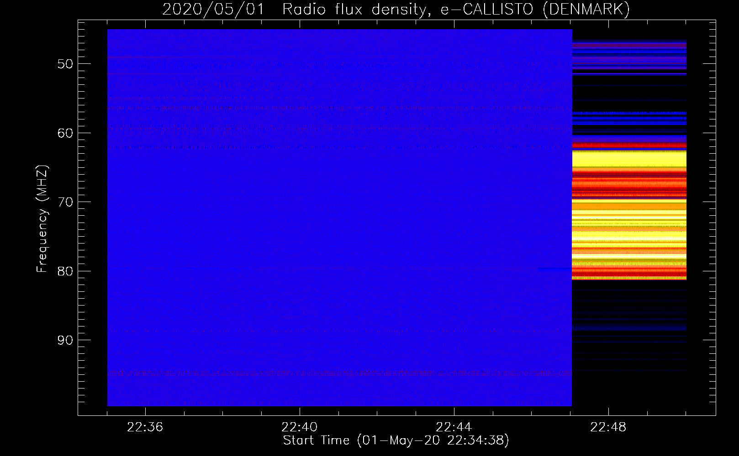This screenshot has width=739, height=456.
Task: Click the "Frequency (MHZ)" axis label
Action: pyautogui.click(x=42, y=219)
